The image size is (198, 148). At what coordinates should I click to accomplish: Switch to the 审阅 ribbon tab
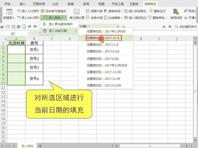coord(86,4)
